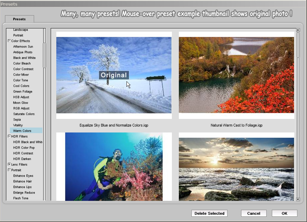Select the Color Tone category
The image size is (307, 222).
point(21,80)
